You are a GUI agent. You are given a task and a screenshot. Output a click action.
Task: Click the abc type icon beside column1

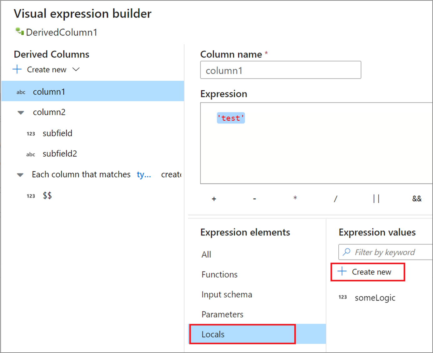[21, 92]
